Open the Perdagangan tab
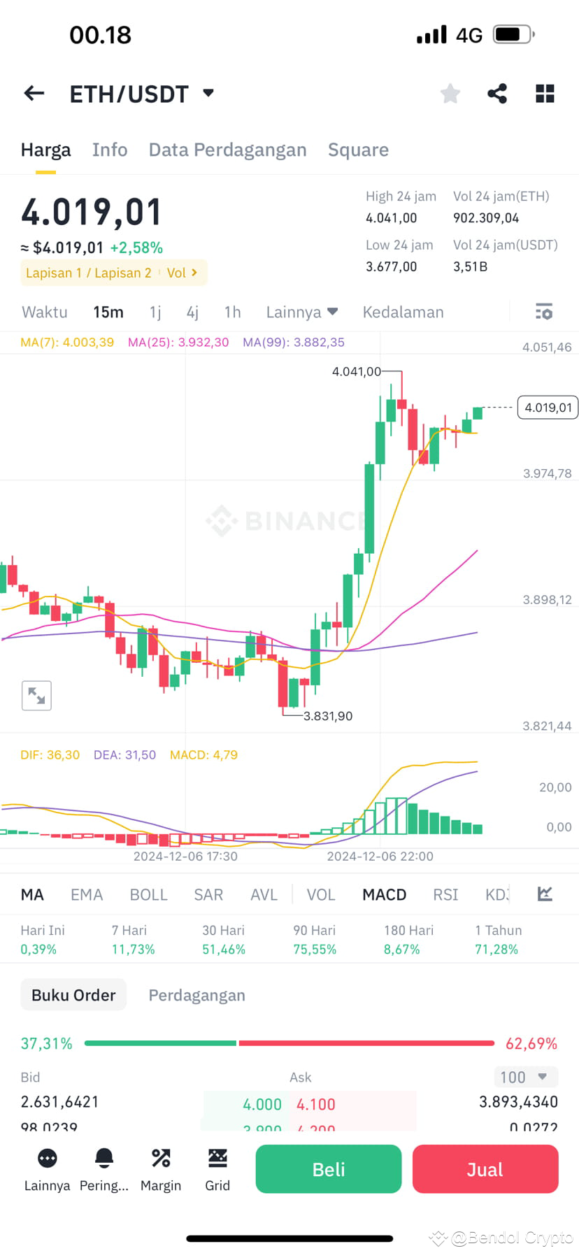This screenshot has height=1253, width=579. pos(196,994)
